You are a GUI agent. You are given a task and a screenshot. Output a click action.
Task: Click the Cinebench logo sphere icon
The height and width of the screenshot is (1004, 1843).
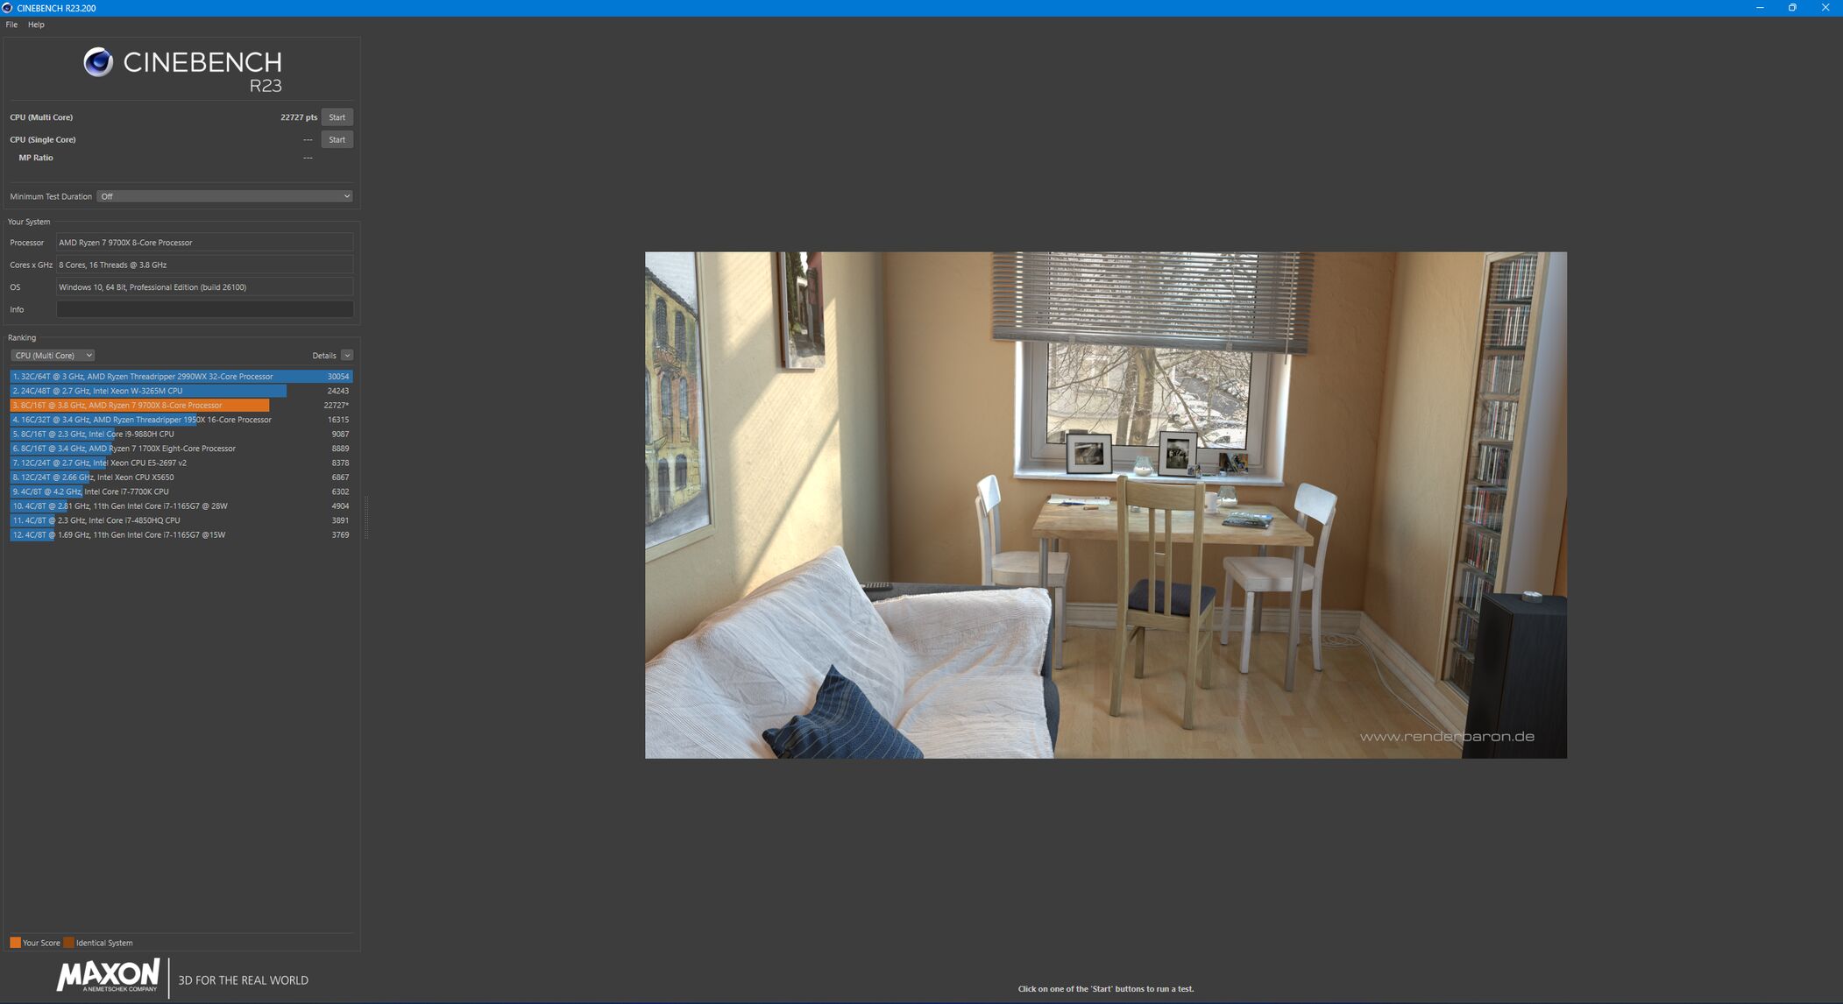coord(98,62)
